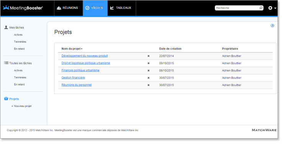283x144 pixels.
Task: Open Développement du nouveau produit project
Action: pyautogui.click(x=85, y=56)
